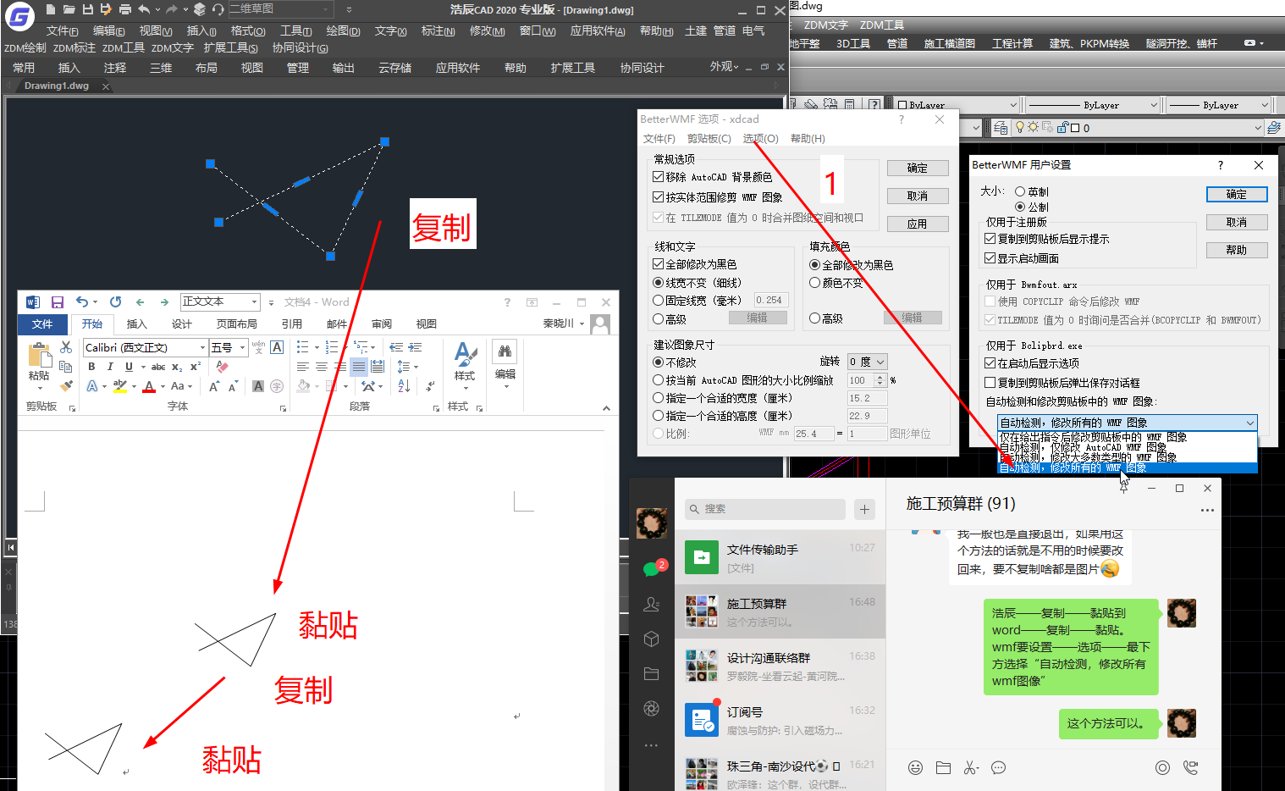Click the Format Painter brush in Word
The image size is (1285, 791).
point(66,386)
